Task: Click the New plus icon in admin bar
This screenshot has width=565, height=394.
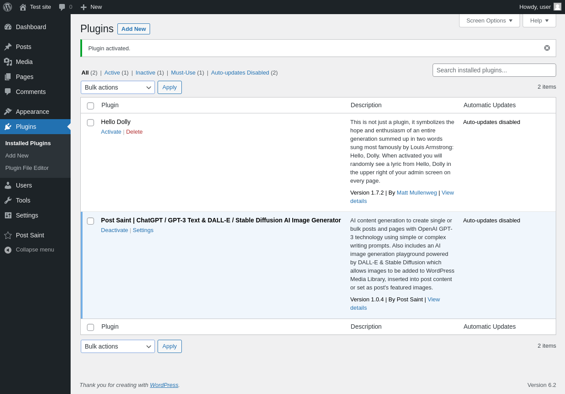Action: [83, 7]
